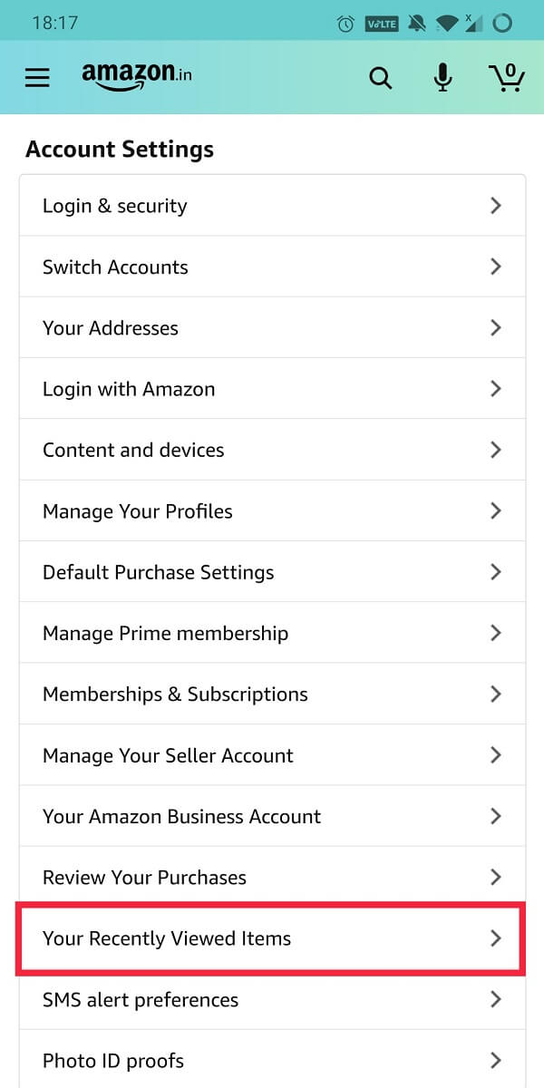Open the highlighted Your Recently Viewed Items

tap(166, 938)
